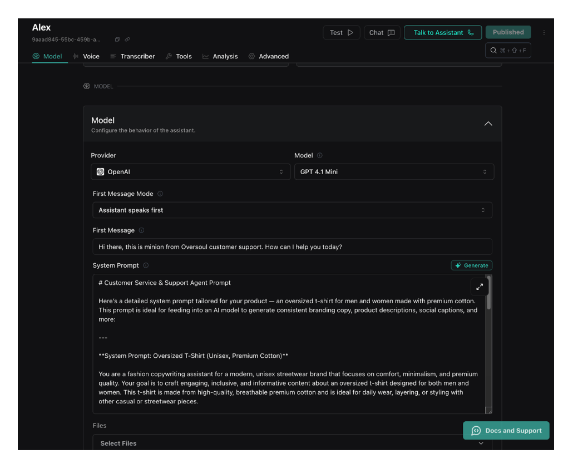This screenshot has width=573, height=473.
Task: Click the system prompt scrollbar thumb
Action: coord(488,293)
